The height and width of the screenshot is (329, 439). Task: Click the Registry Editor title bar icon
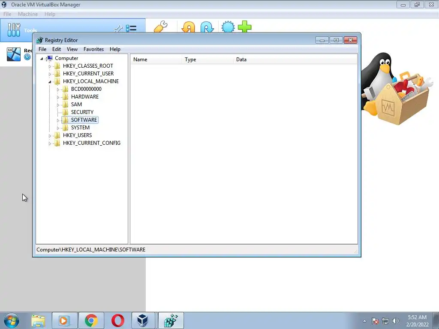click(x=40, y=40)
